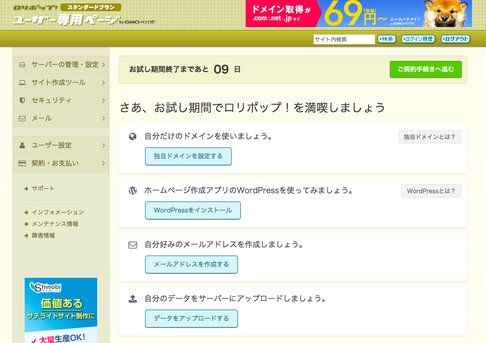Viewport: 486px width, 343px height.
Task: Click the domain 69円 banner ad
Action: click(x=359, y=14)
